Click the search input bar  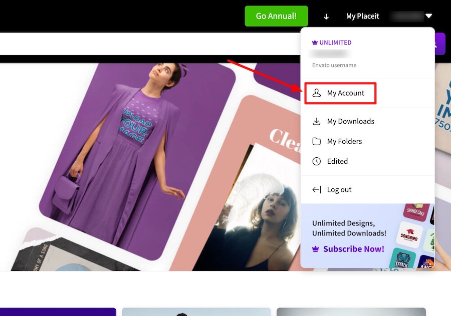(x=150, y=44)
